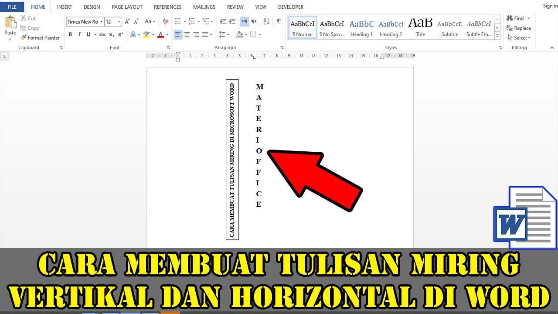Decrease paragraph indent
Viewport: 558px width, 314px height.
tap(223, 21)
